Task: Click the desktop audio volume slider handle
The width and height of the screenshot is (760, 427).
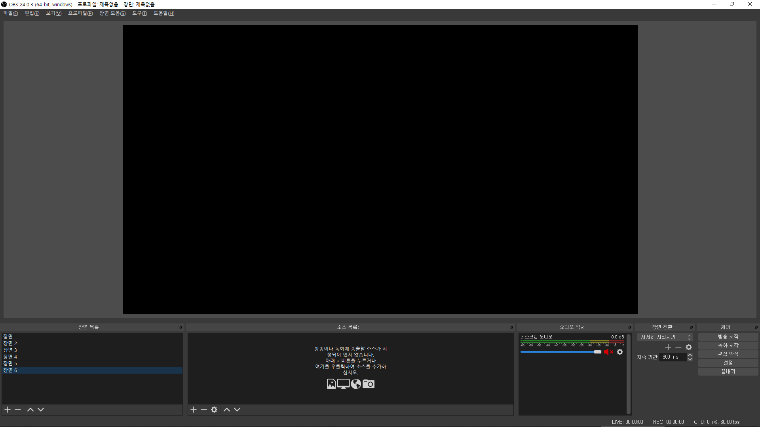Action: (x=598, y=352)
